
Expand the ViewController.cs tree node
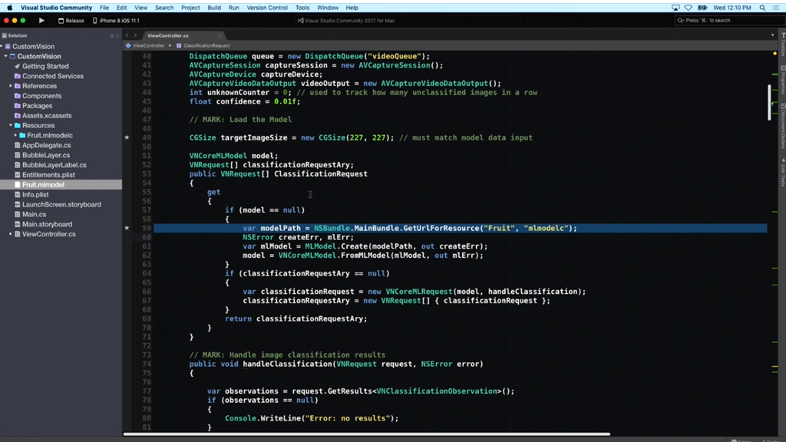point(10,234)
